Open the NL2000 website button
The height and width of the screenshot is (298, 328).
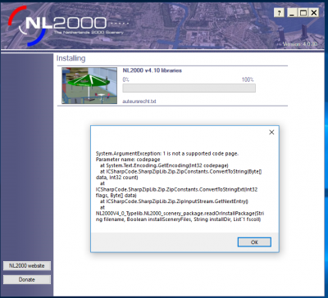point(27,266)
